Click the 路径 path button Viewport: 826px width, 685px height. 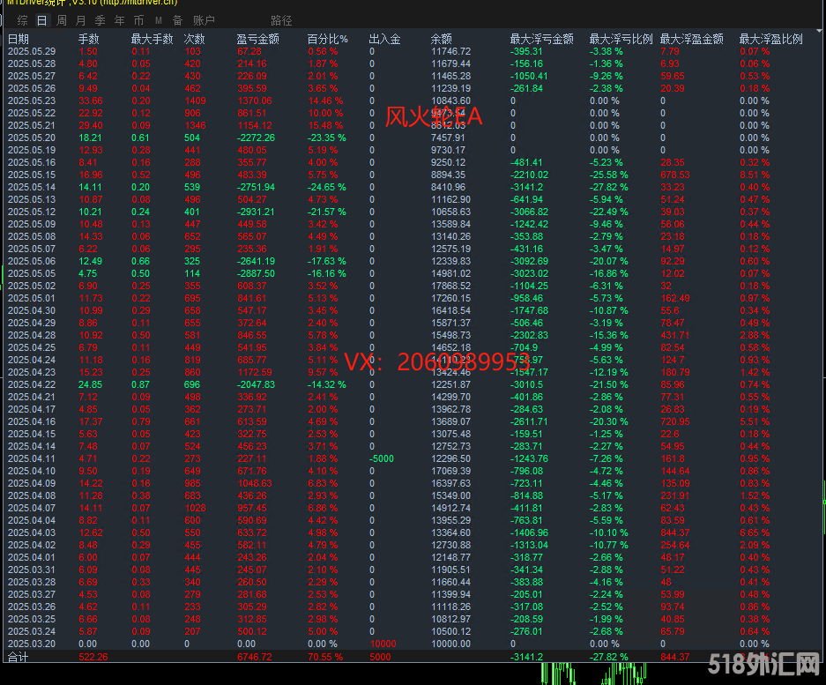click(281, 19)
